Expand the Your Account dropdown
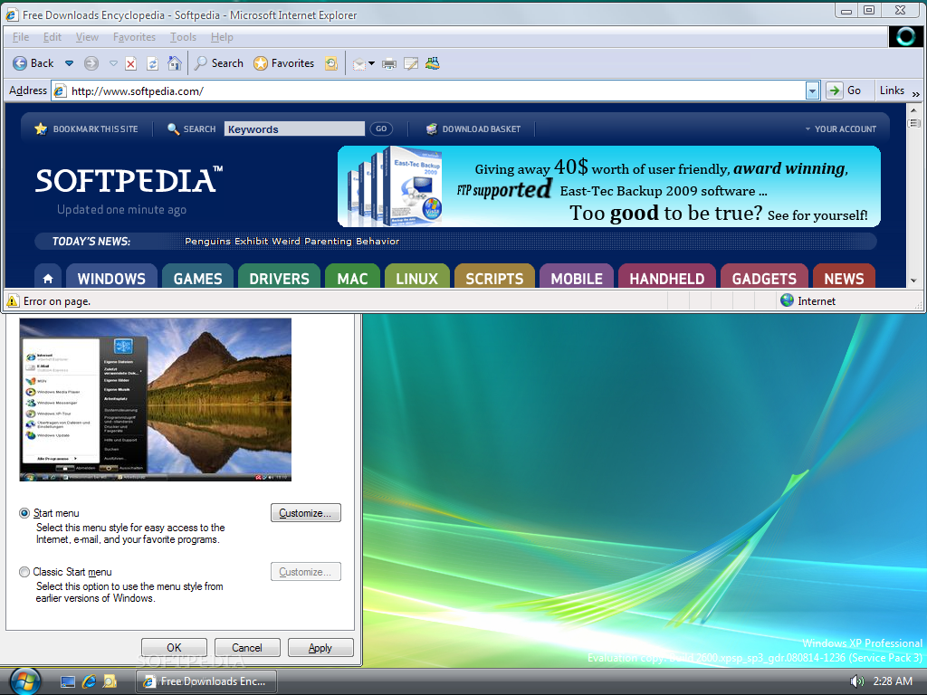Screen dimensions: 927x695 click(840, 129)
